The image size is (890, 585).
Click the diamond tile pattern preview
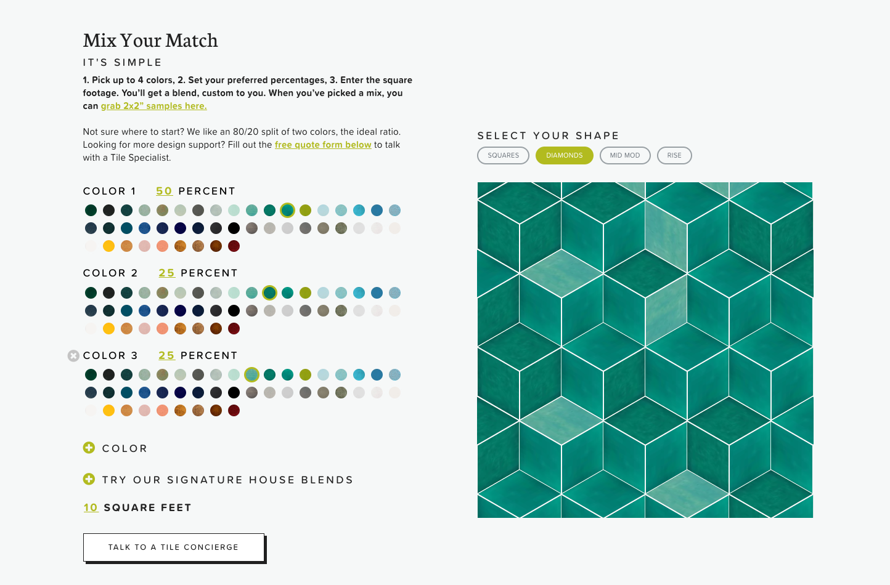tap(645, 350)
